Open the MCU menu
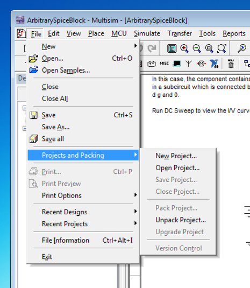Viewport: 250px width, 288px height. coord(119,33)
